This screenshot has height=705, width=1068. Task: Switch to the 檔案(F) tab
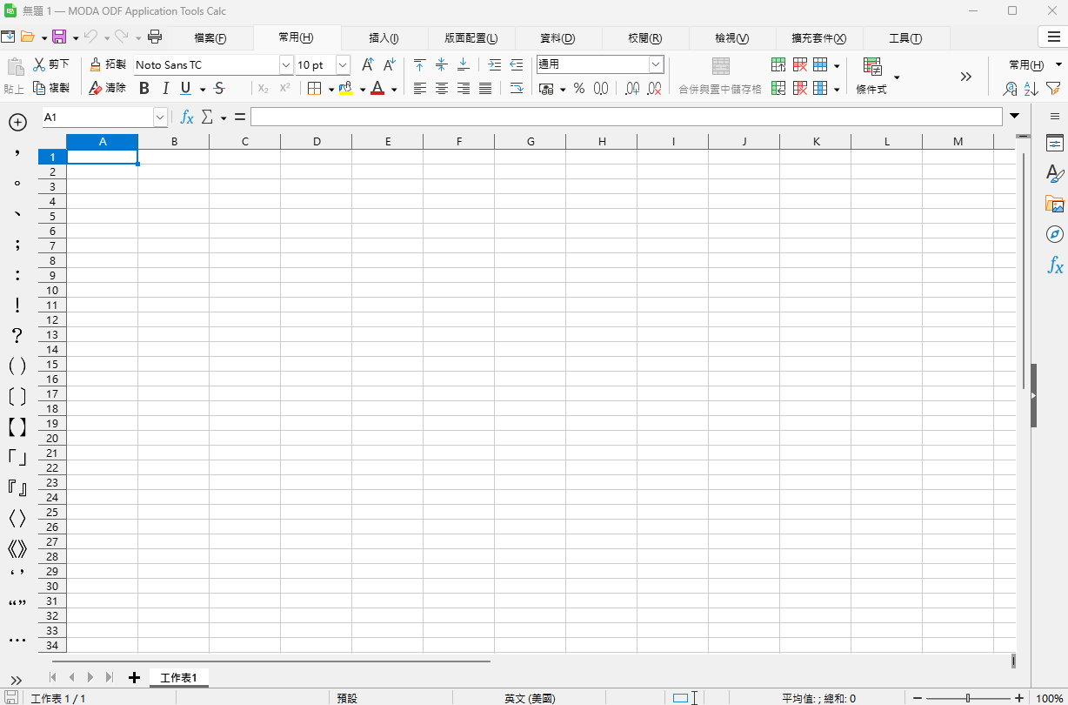pos(210,38)
